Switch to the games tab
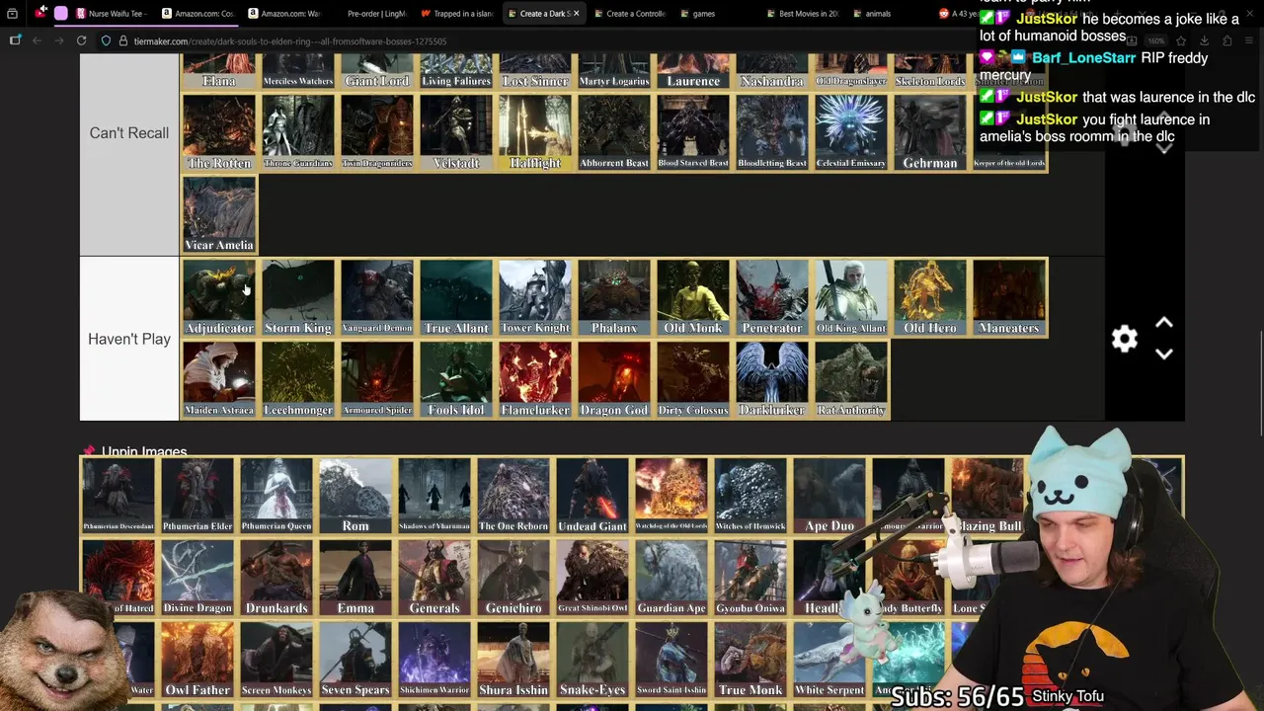Image resolution: width=1264 pixels, height=711 pixels. (703, 14)
